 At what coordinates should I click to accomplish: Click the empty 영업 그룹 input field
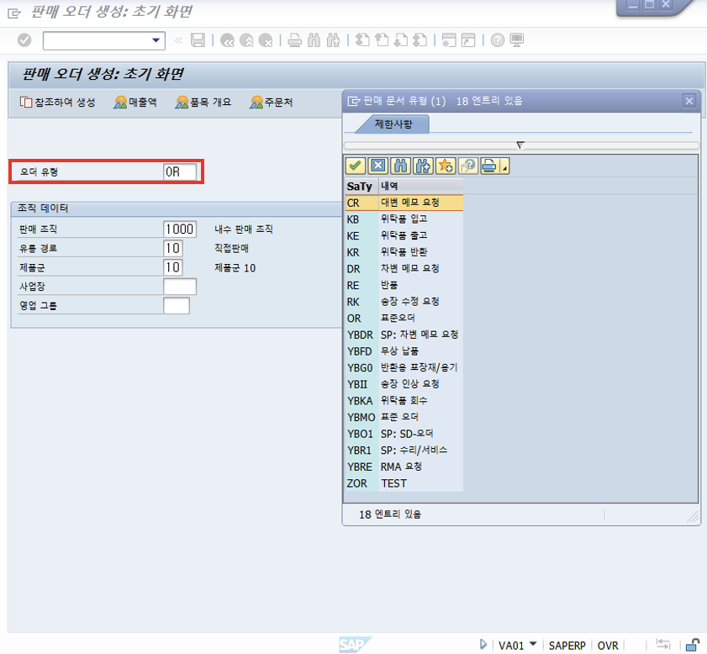click(177, 306)
